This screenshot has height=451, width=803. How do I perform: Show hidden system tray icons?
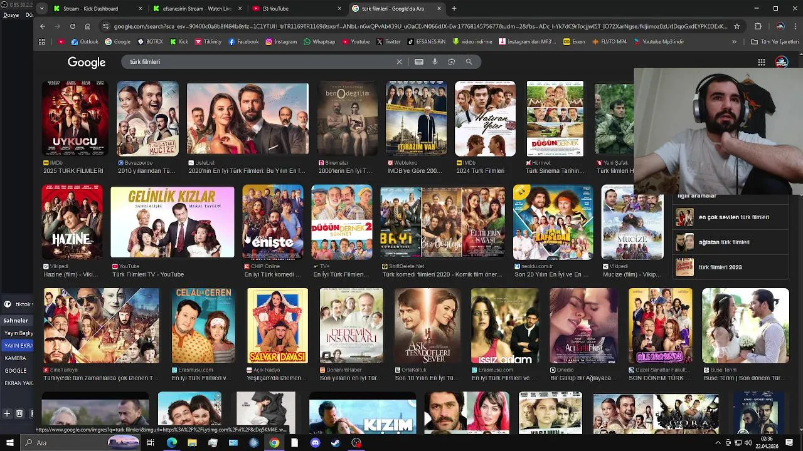point(718,443)
